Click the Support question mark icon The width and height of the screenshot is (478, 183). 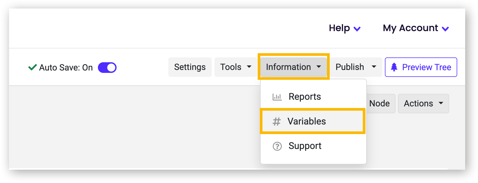[x=277, y=146]
